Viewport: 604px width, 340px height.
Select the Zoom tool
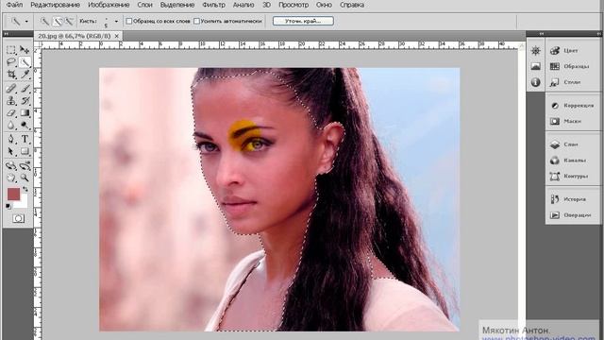(25, 178)
